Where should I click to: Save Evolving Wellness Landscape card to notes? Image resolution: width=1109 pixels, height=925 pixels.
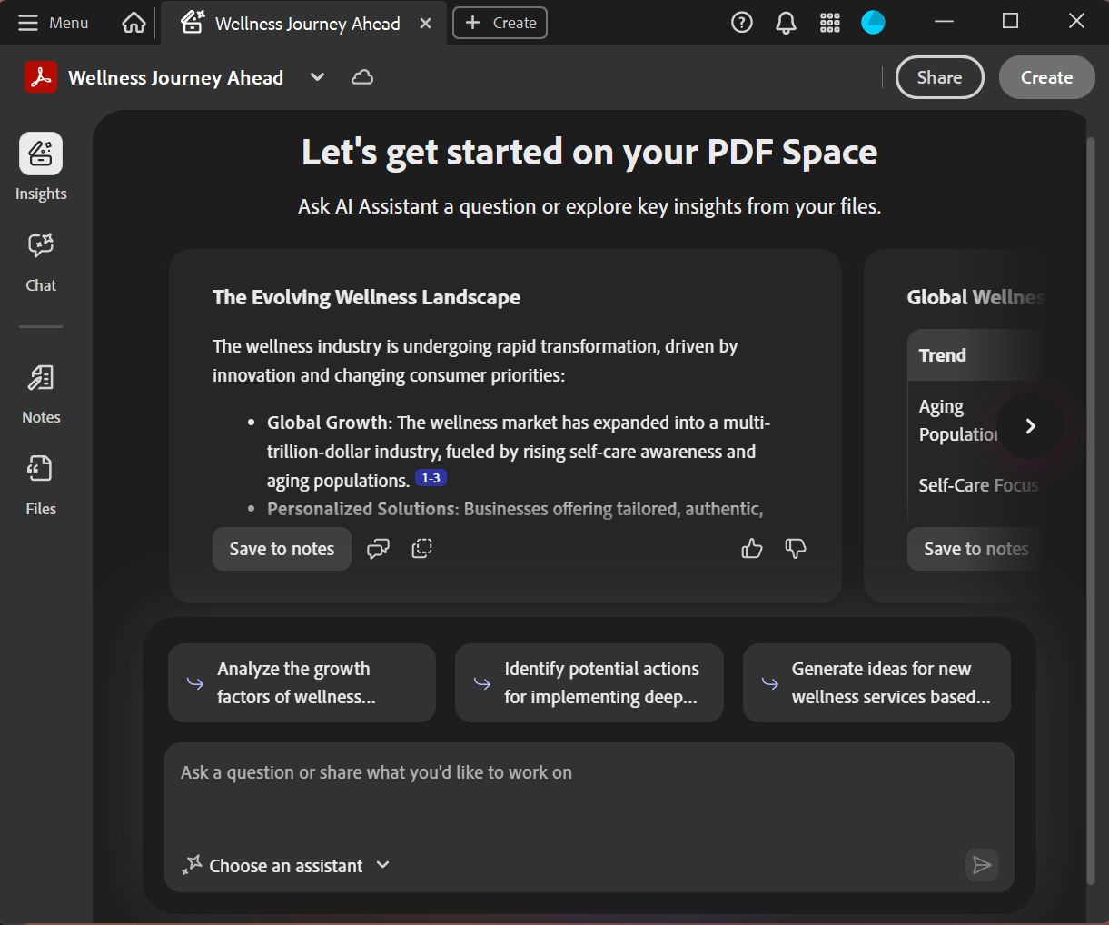[x=282, y=549]
